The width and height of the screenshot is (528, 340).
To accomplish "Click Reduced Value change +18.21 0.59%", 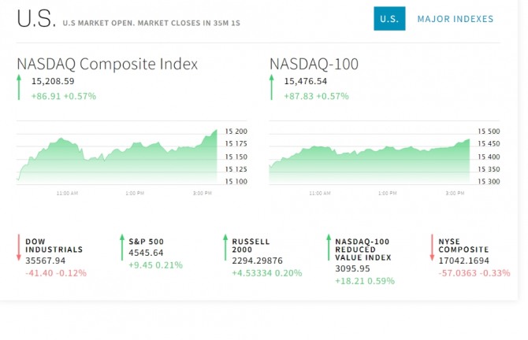I will (x=365, y=281).
